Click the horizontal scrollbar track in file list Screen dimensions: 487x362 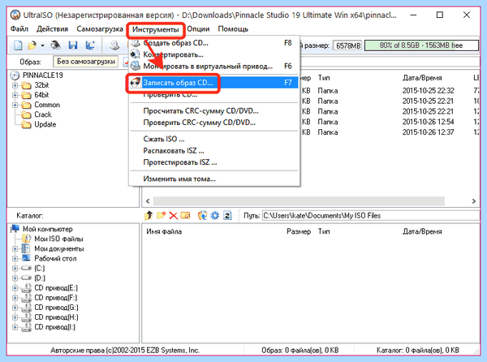pyautogui.click(x=299, y=200)
